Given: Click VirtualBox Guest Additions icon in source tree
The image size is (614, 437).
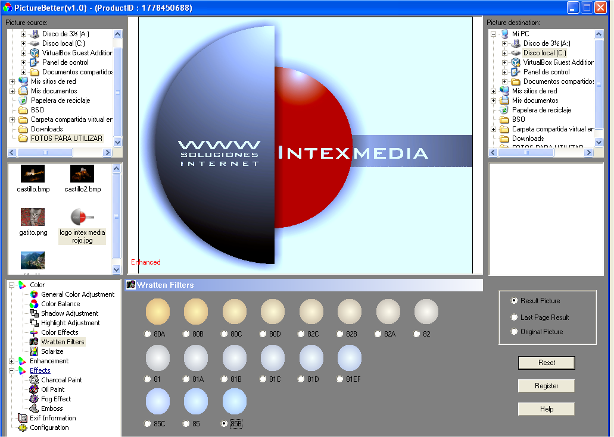Looking at the screenshot, I should [x=35, y=53].
